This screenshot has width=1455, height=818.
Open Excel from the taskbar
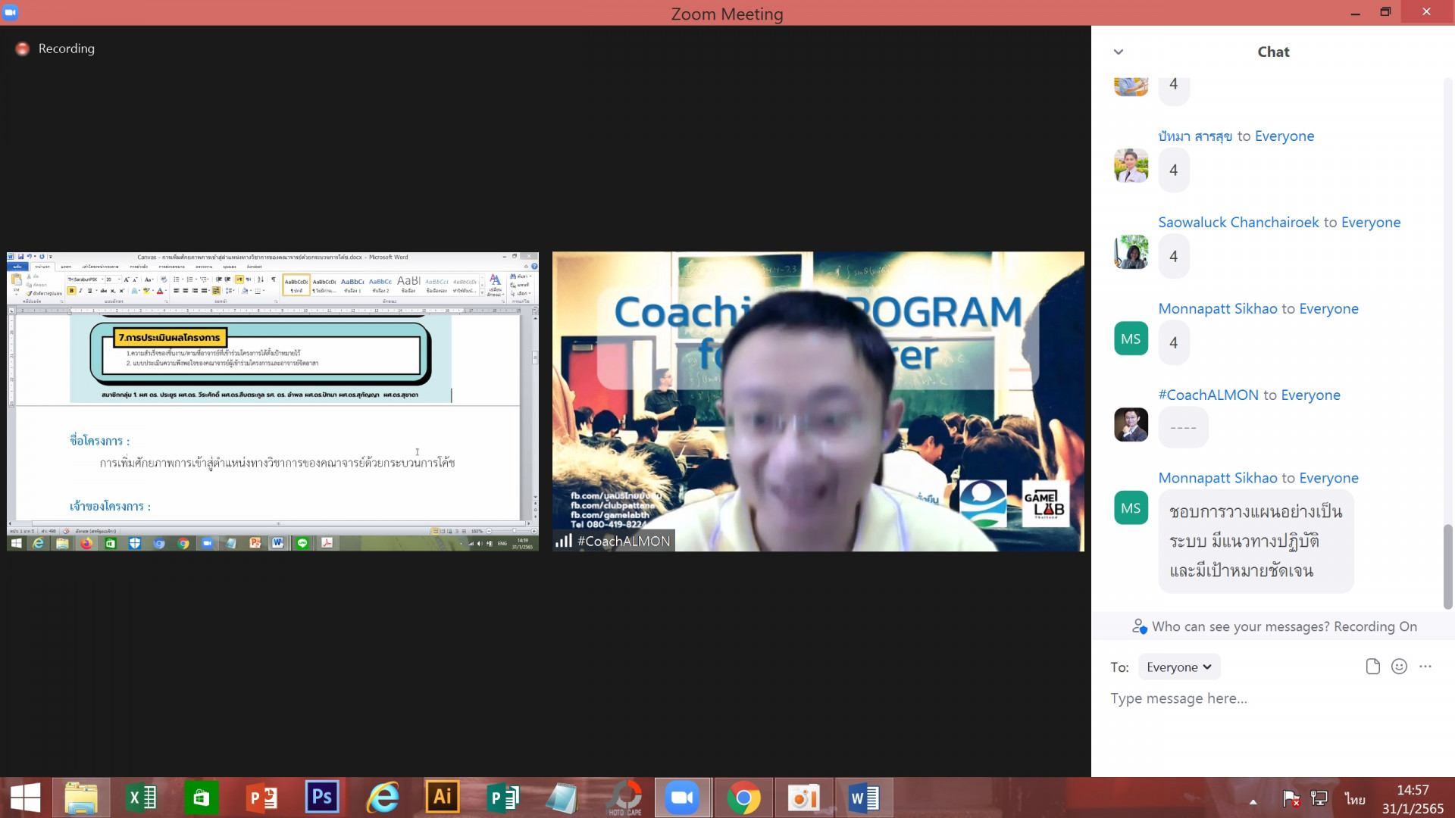(141, 798)
